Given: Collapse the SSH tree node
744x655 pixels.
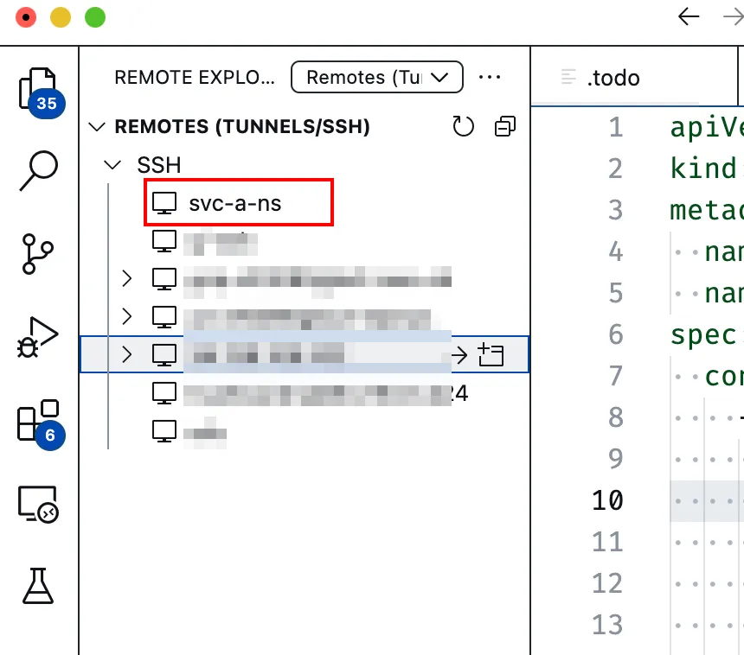Looking at the screenshot, I should point(112,165).
